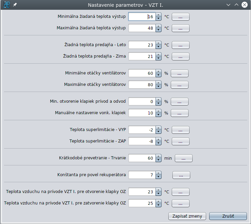Click ellipsis button for otvorenie klapky OZ
This screenshot has height=224, width=251.
point(180,192)
